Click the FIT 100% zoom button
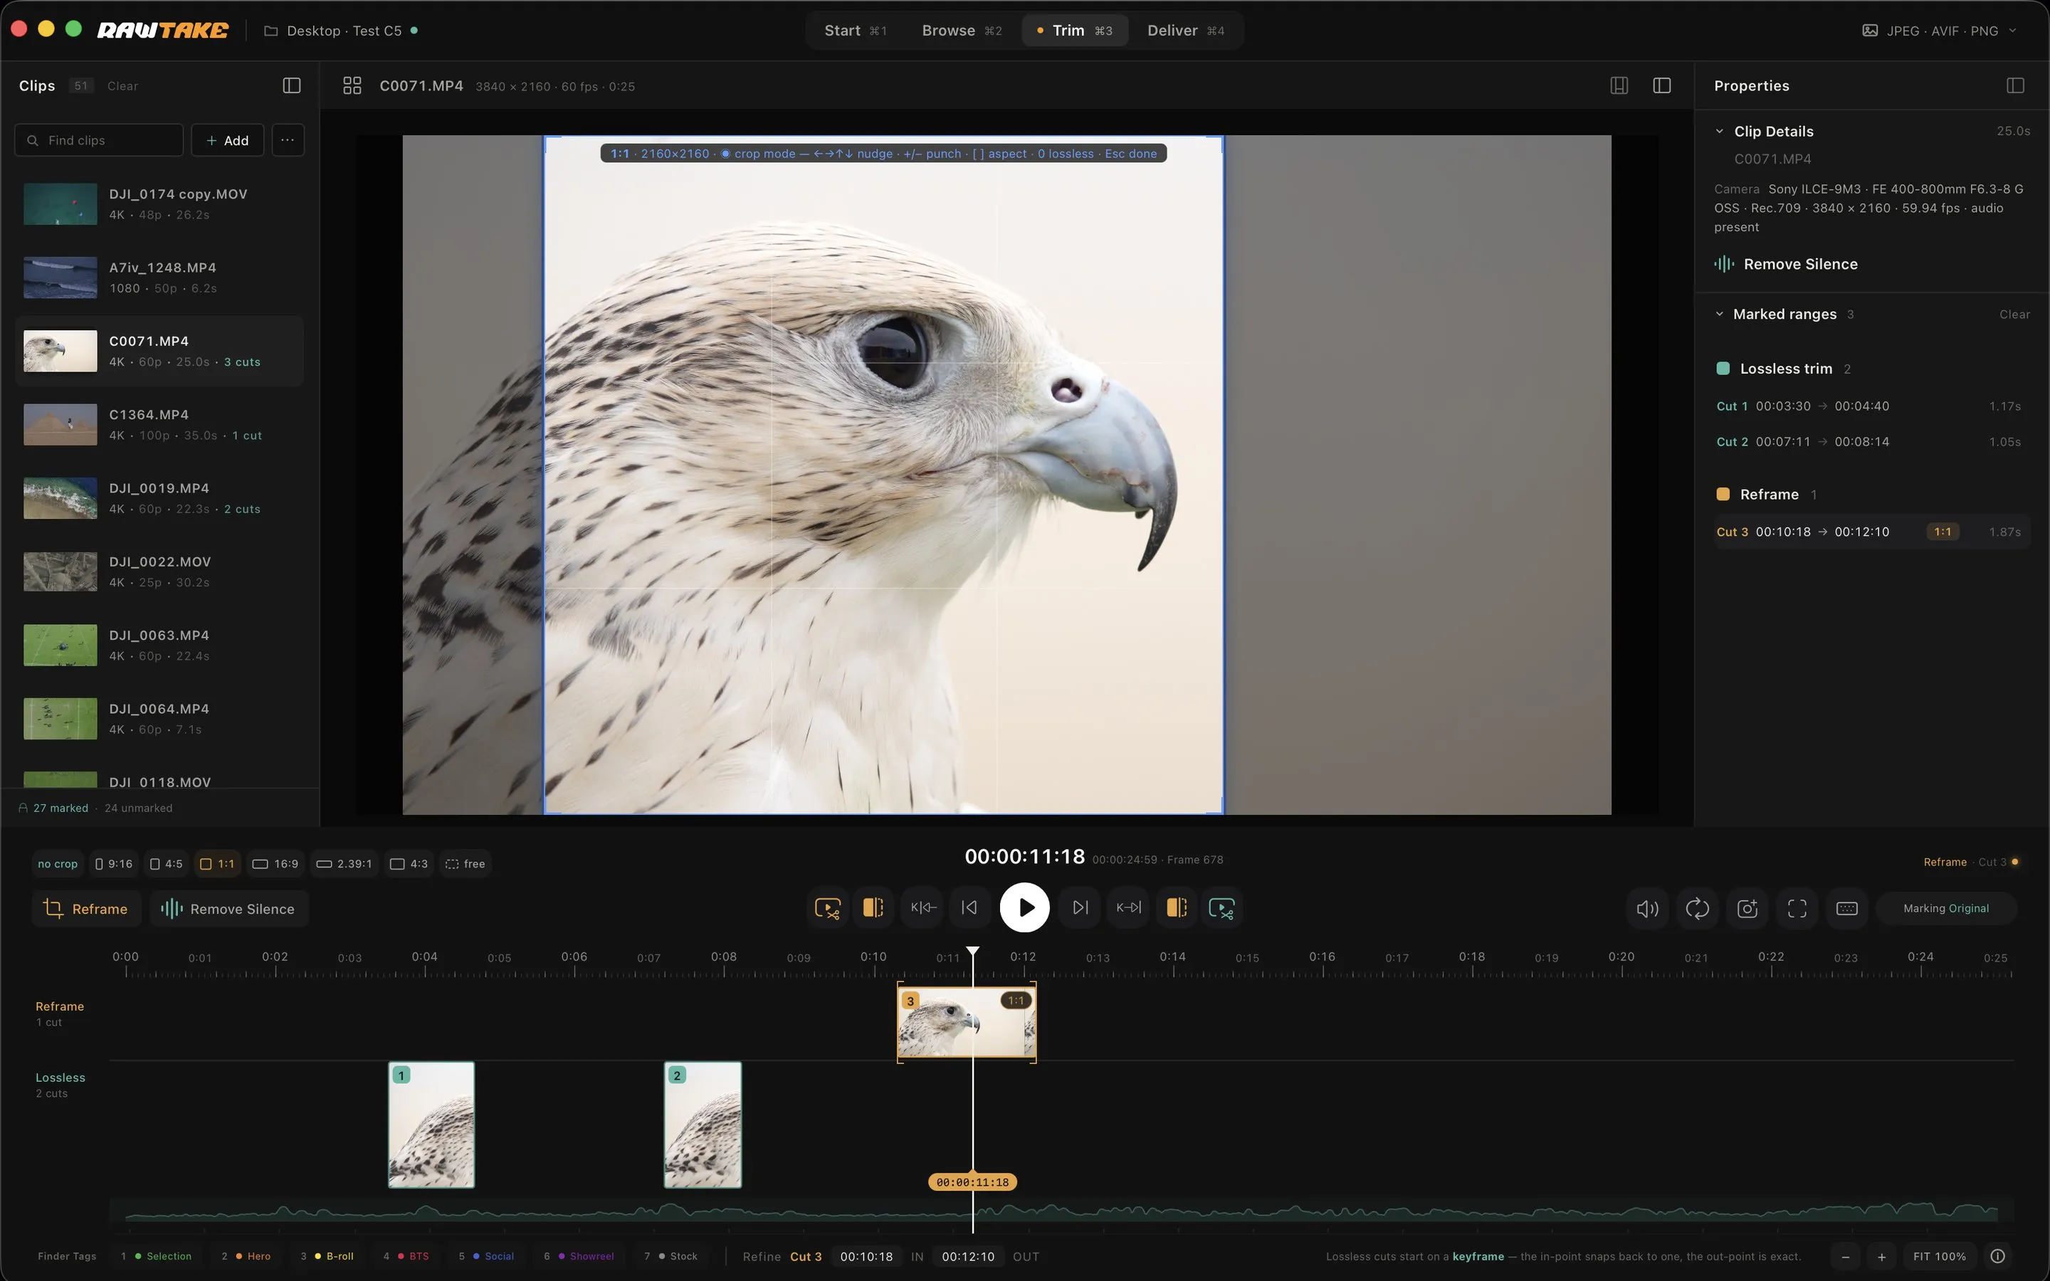2050x1281 pixels. click(1939, 1256)
